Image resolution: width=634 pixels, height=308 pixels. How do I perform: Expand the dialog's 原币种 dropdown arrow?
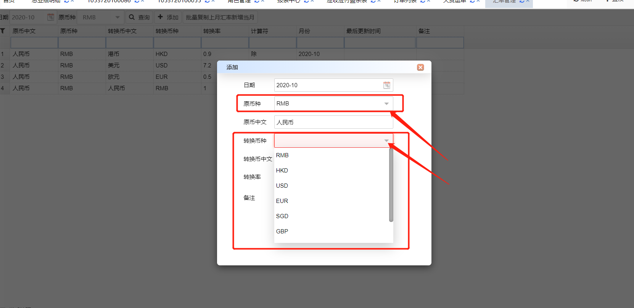click(386, 104)
